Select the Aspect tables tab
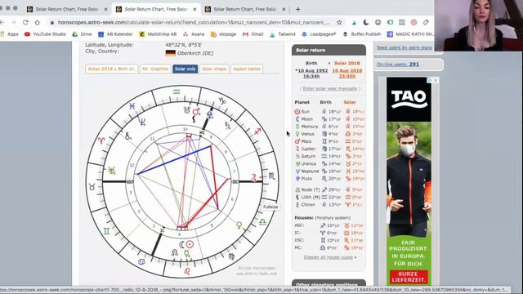 (x=247, y=69)
